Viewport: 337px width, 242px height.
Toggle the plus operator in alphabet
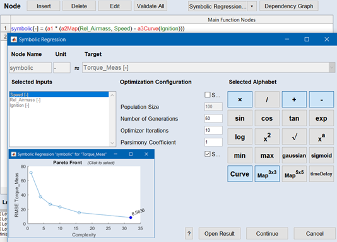coord(294,99)
